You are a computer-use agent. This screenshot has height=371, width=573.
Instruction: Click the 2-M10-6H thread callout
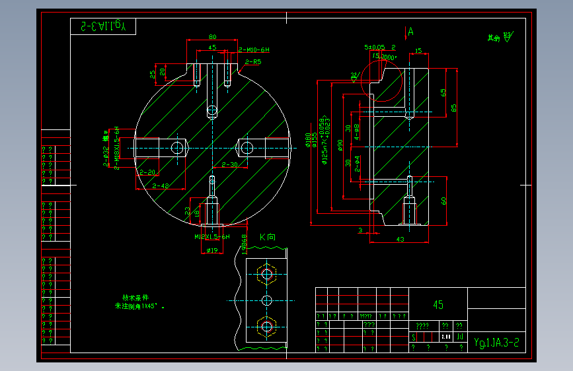[254, 50]
